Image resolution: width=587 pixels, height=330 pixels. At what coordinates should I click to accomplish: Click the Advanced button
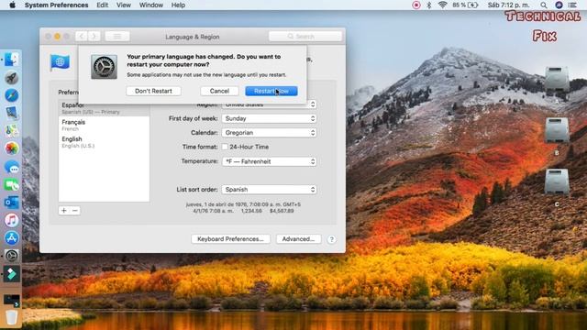coord(298,239)
